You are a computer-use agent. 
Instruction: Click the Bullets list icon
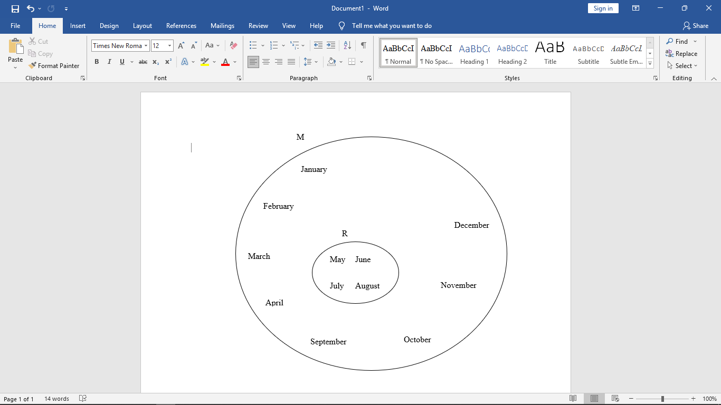point(253,45)
